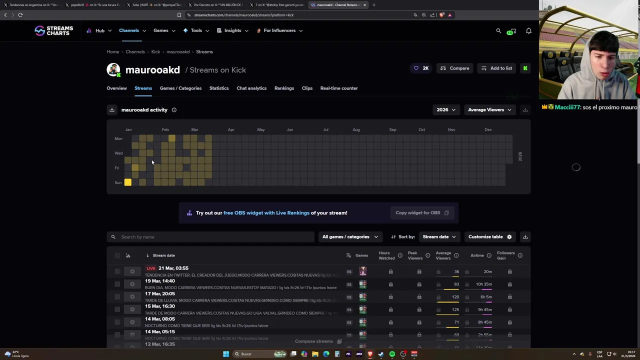Click the Add to list button
Screen dimensions: 640x360
[x=496, y=68]
